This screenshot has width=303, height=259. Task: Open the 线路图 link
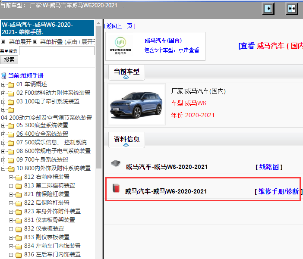(x=269, y=167)
